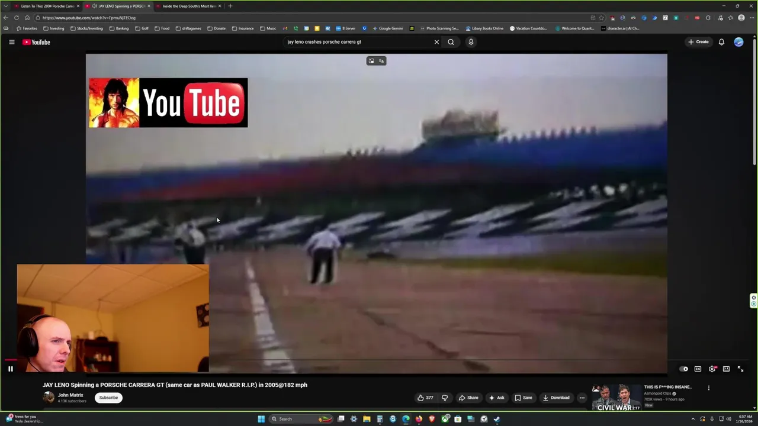Open the Investing bookmarks folder
The width and height of the screenshot is (758, 426).
54,28
